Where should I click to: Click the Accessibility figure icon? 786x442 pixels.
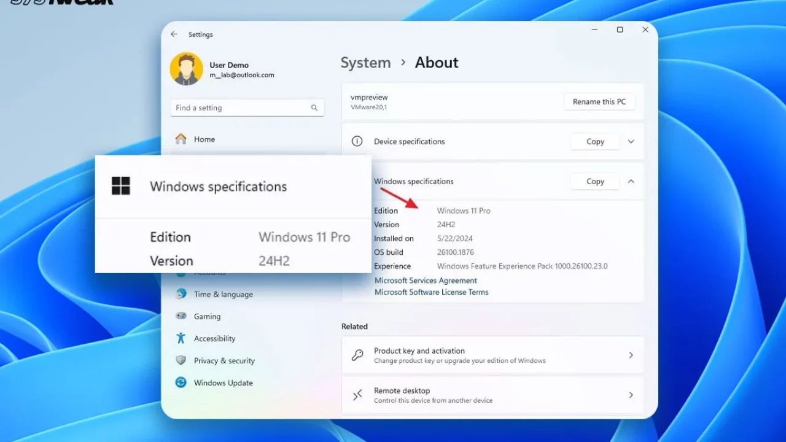(x=181, y=338)
